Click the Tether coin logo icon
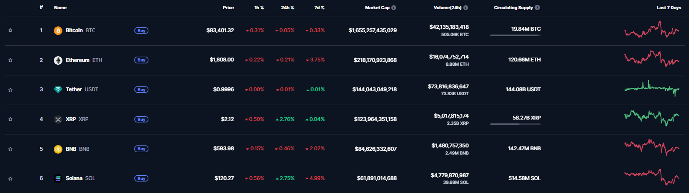The height and width of the screenshot is (193, 689). tap(58, 90)
